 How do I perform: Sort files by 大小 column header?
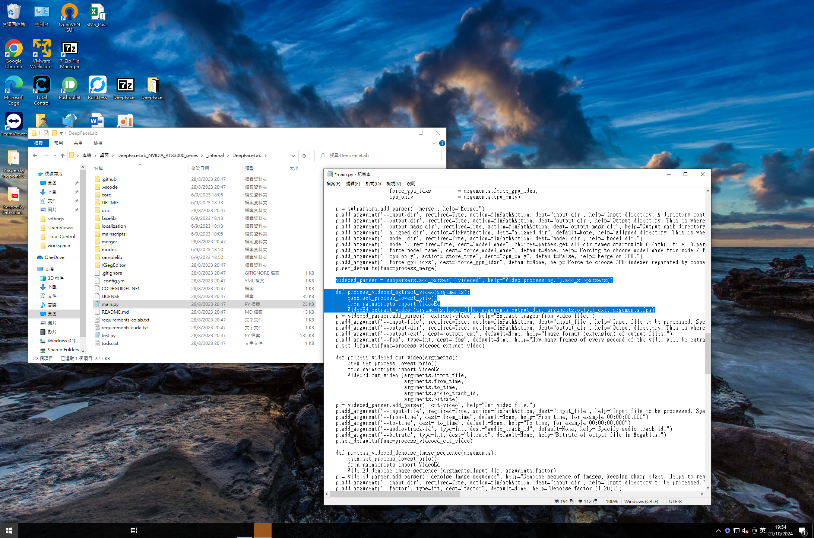(301, 169)
